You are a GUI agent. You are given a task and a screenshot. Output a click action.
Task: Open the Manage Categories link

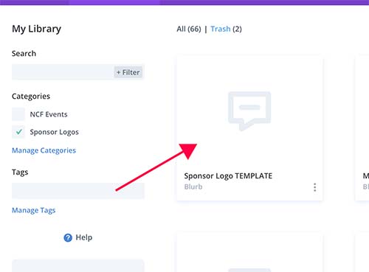[44, 150]
